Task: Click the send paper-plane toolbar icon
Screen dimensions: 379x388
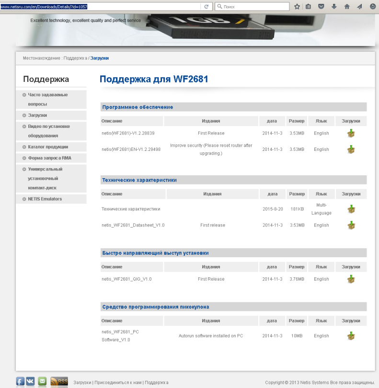Action: (x=359, y=7)
